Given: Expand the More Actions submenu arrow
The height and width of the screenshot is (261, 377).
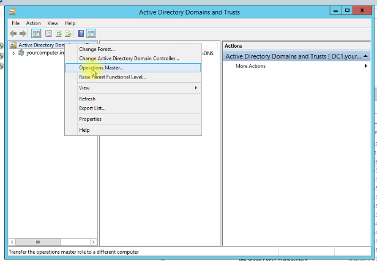Looking at the screenshot, I should click(366, 66).
